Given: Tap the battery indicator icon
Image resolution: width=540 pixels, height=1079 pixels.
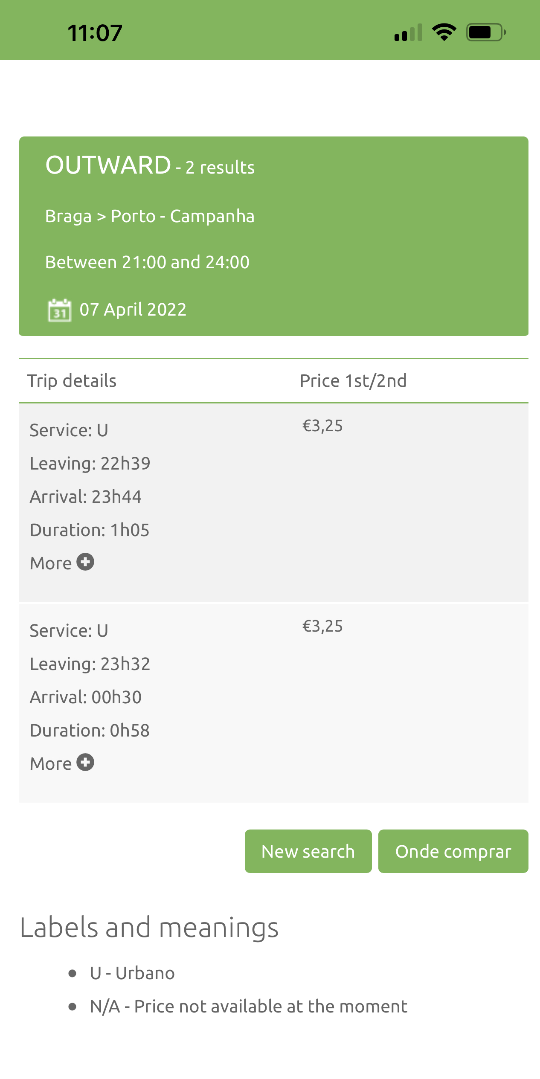Looking at the screenshot, I should click(x=486, y=32).
